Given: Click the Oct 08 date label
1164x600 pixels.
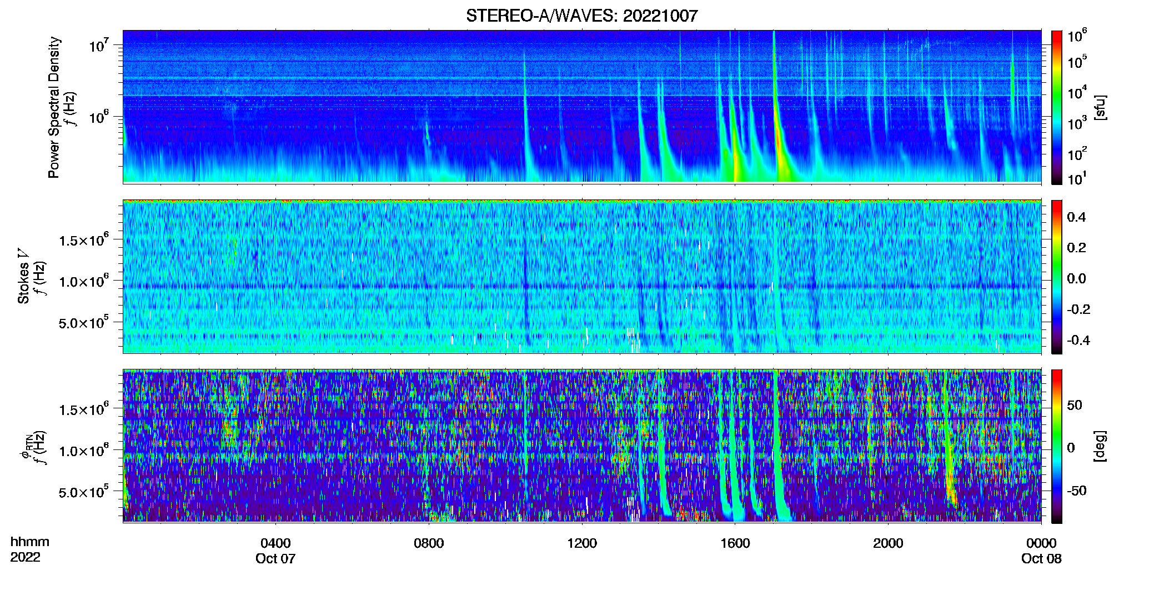Looking at the screenshot, I should pos(1041,559).
